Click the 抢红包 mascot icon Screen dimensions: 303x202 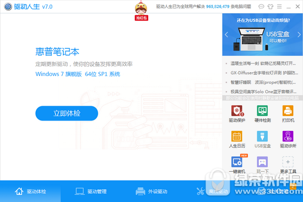click(x=141, y=11)
